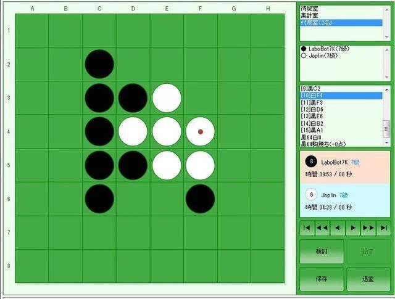Select move [13]黒E6 in move list

[341, 117]
